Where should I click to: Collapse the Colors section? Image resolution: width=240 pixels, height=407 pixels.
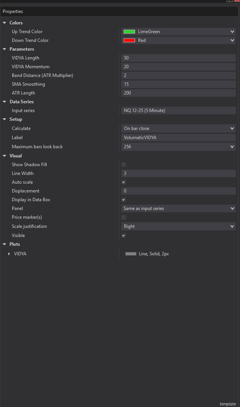point(5,23)
